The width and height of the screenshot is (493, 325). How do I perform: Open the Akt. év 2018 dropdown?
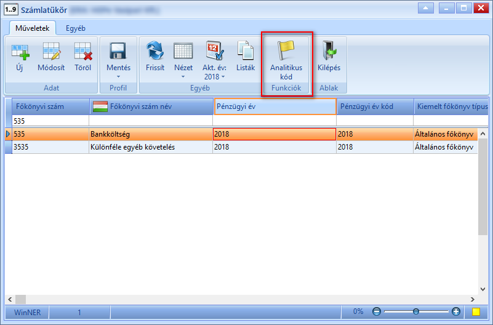pos(214,72)
